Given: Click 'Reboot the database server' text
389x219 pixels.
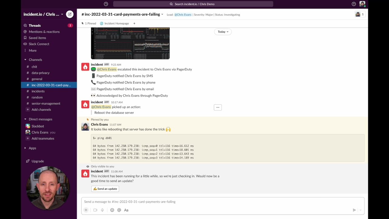Looking at the screenshot, I should pyautogui.click(x=114, y=113).
